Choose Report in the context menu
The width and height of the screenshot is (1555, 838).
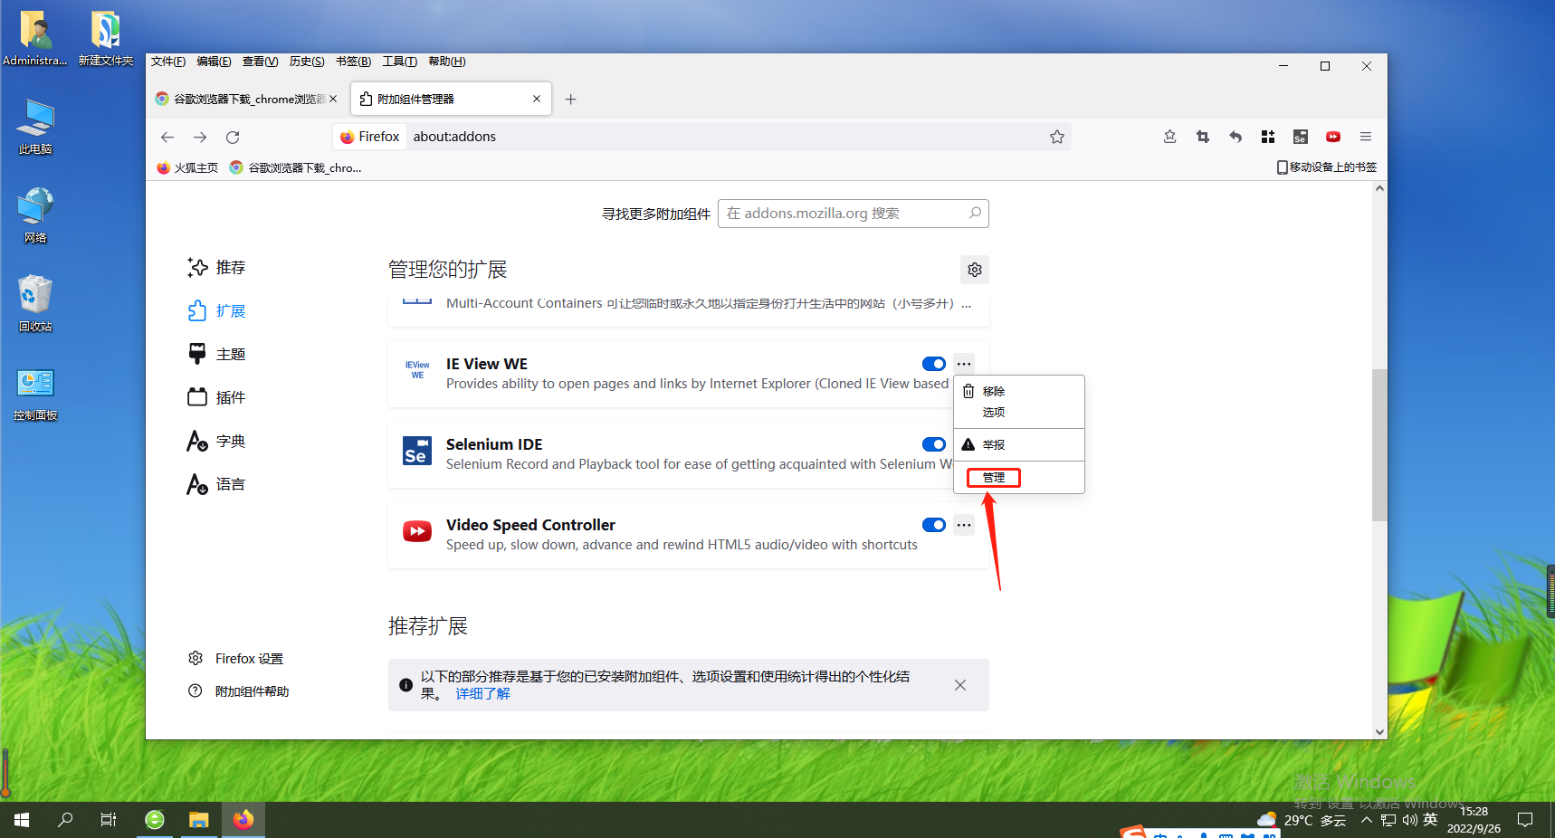(1018, 444)
